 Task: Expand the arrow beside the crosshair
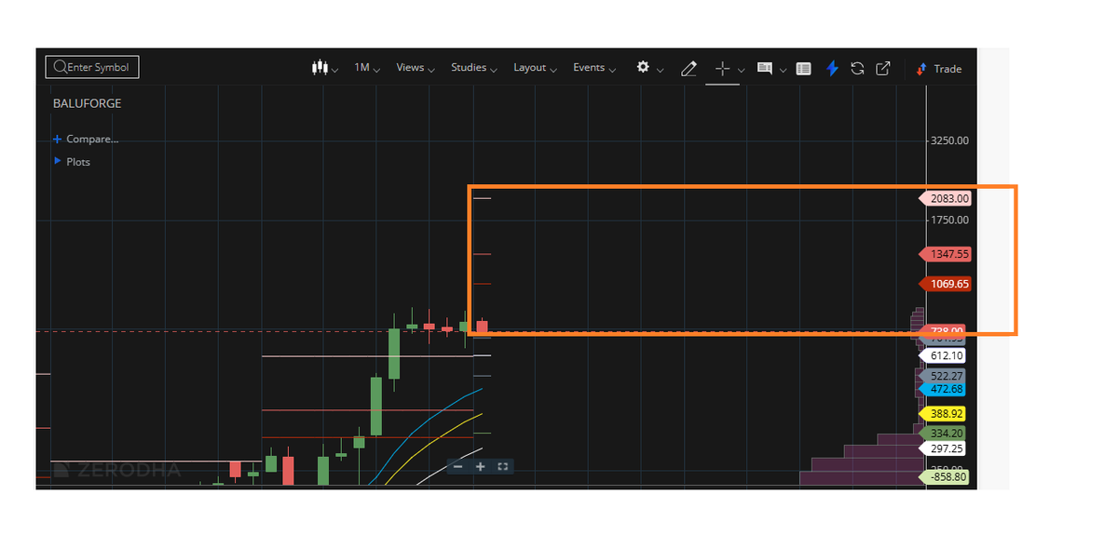(x=742, y=69)
